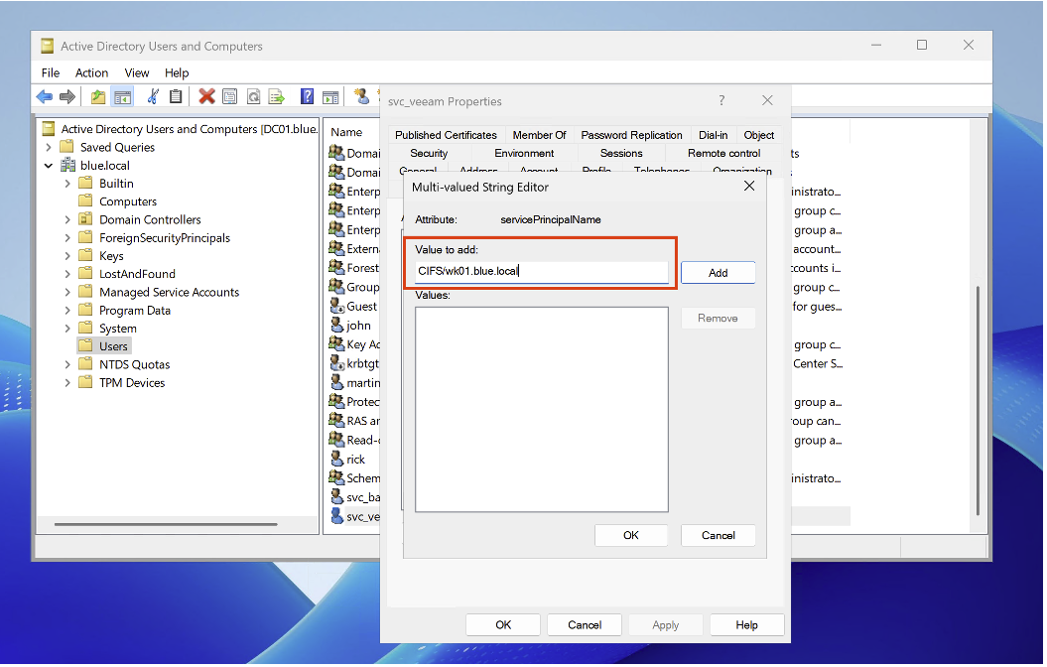Click the Up one level folder icon
This screenshot has height=667, width=1047.
tap(97, 96)
